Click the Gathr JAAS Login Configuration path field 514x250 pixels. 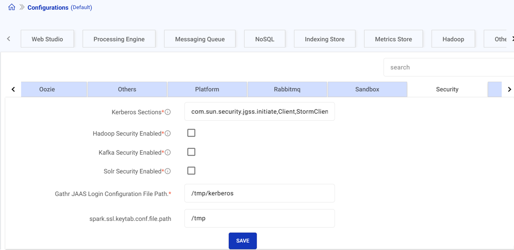pyautogui.click(x=260, y=193)
